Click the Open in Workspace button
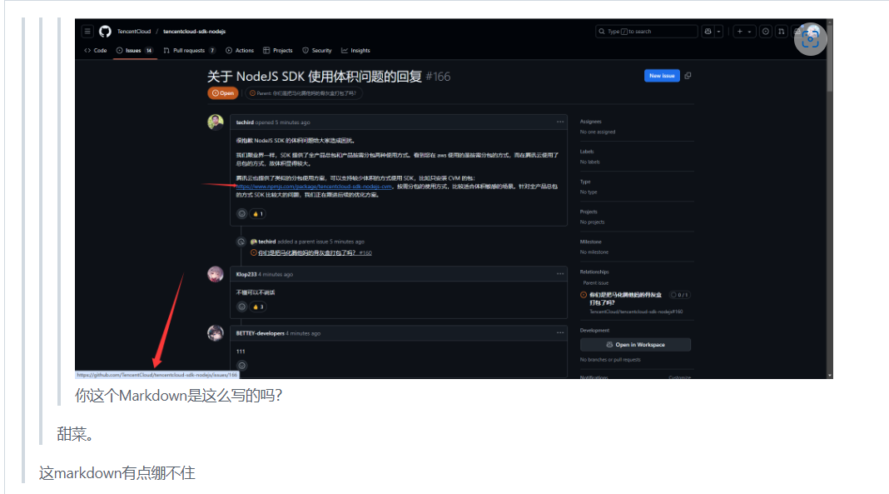The width and height of the screenshot is (889, 494). [x=635, y=345]
